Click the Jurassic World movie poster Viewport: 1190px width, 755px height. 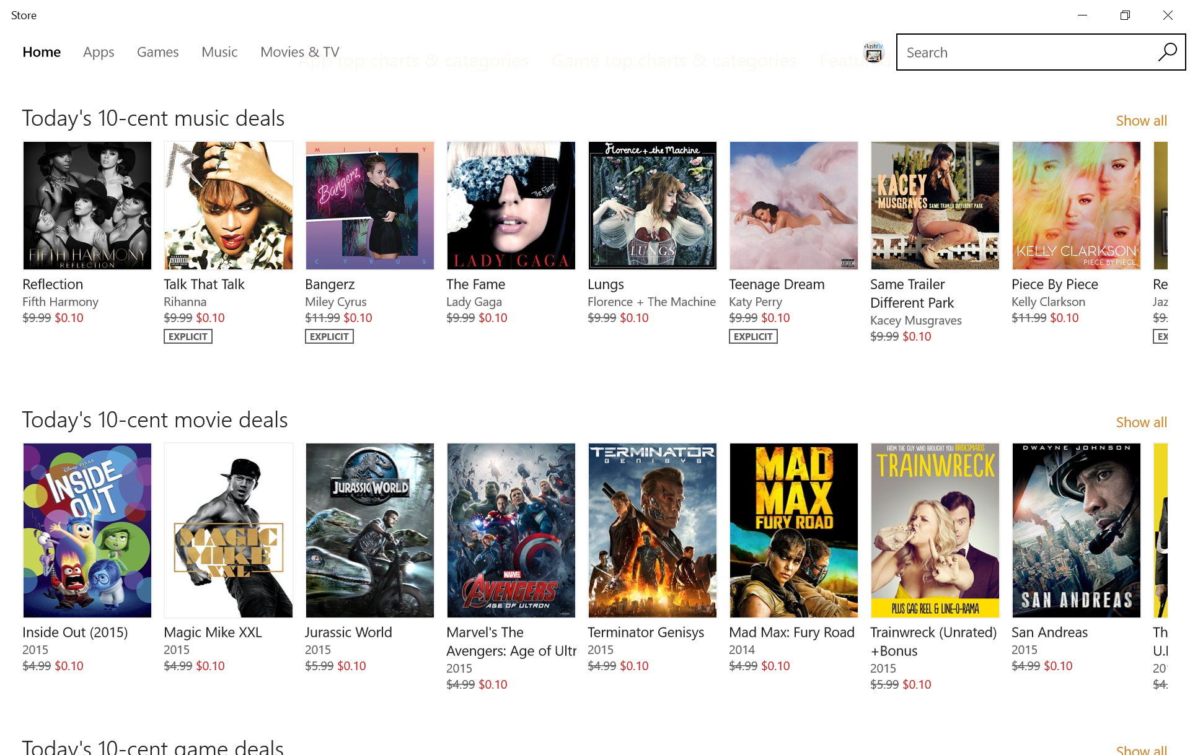click(370, 530)
